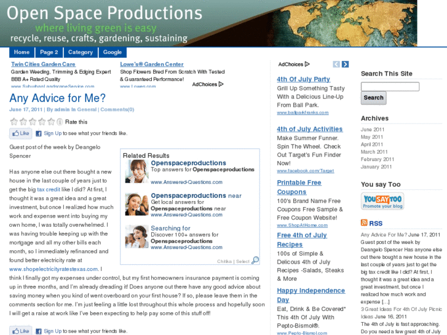Click the top Facebook Like thumbs-up button

click(20, 133)
